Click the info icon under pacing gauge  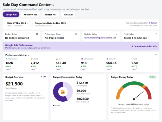click(x=112, y=108)
